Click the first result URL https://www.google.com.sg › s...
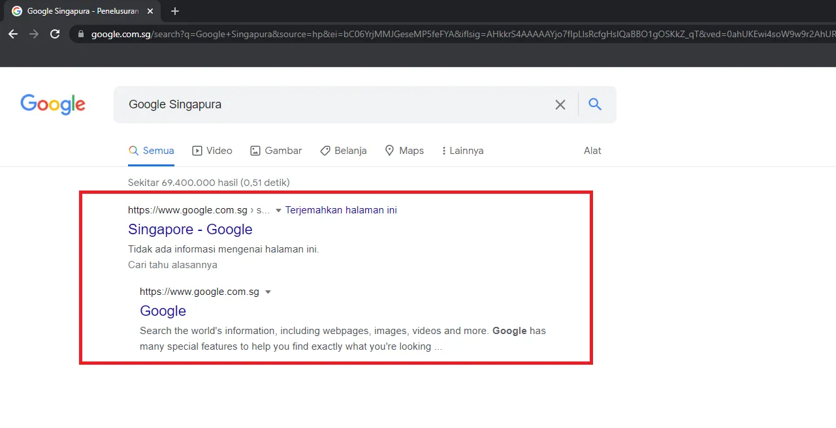836x428 pixels. point(199,210)
